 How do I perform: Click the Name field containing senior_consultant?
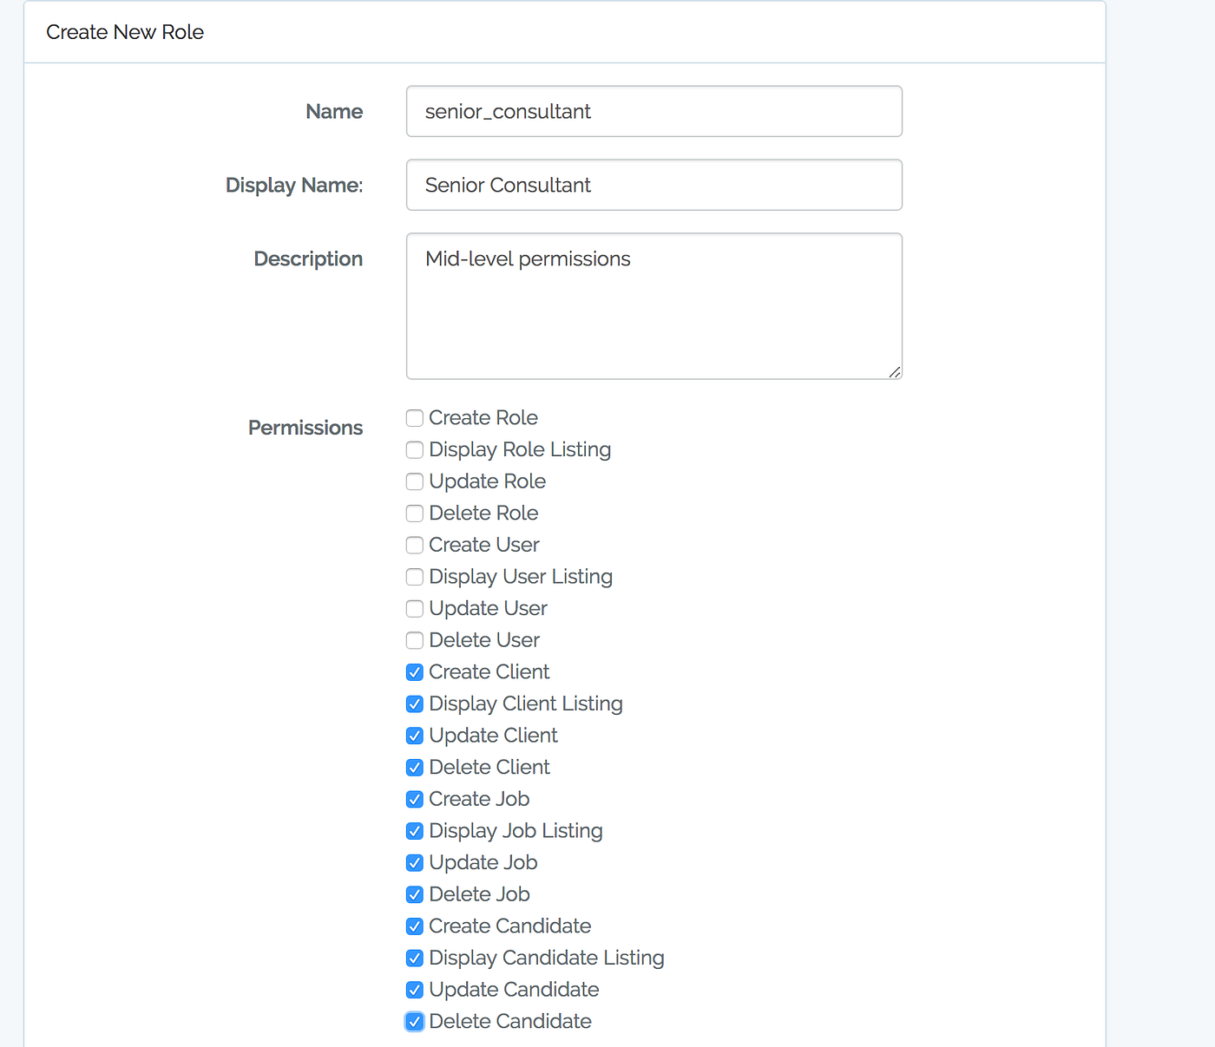pos(653,111)
